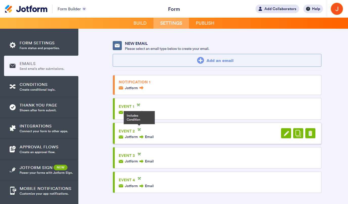Click the Form title to rename it
The height and width of the screenshot is (204, 348).
[x=174, y=9]
